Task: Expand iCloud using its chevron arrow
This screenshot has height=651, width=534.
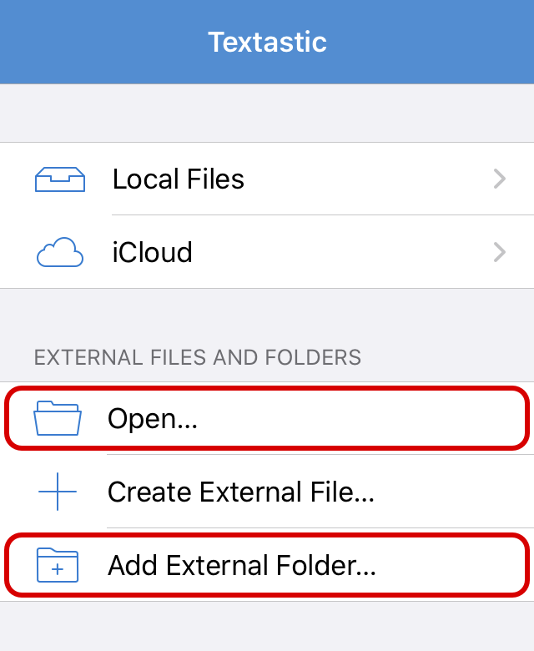Action: pos(500,252)
